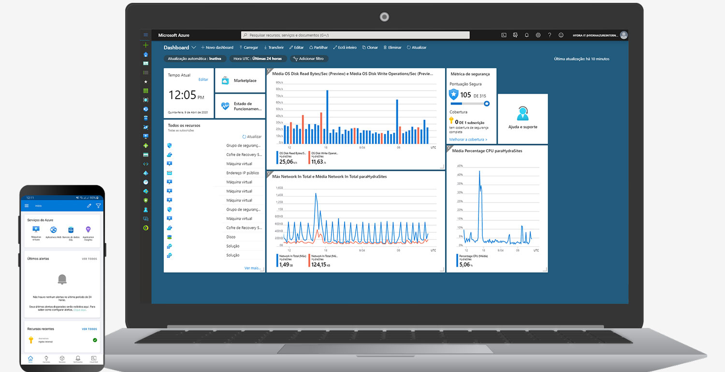
Task: Open Cloud Shell icon in top bar
Action: tap(504, 35)
